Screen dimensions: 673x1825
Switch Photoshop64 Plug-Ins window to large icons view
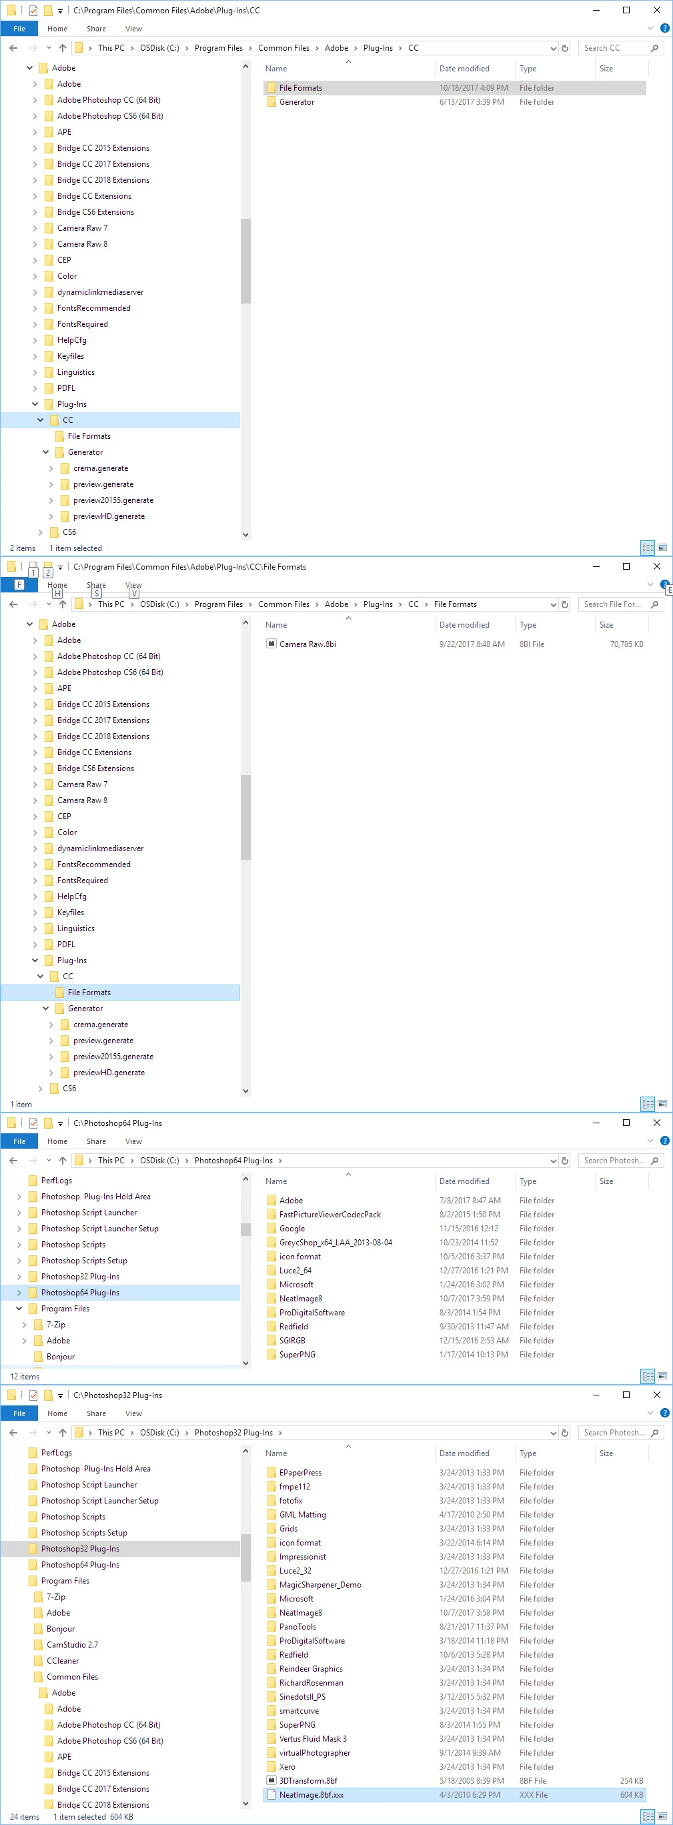(x=662, y=1376)
